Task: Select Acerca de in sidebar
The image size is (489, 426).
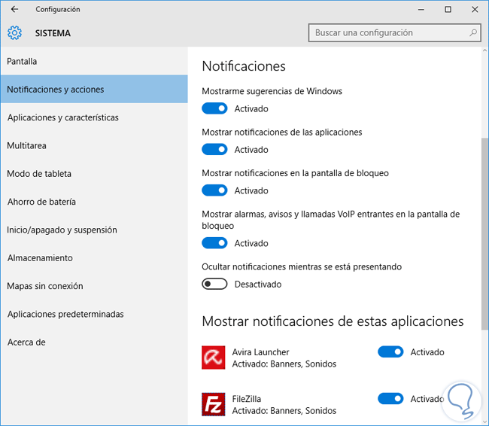Action: [x=26, y=342]
